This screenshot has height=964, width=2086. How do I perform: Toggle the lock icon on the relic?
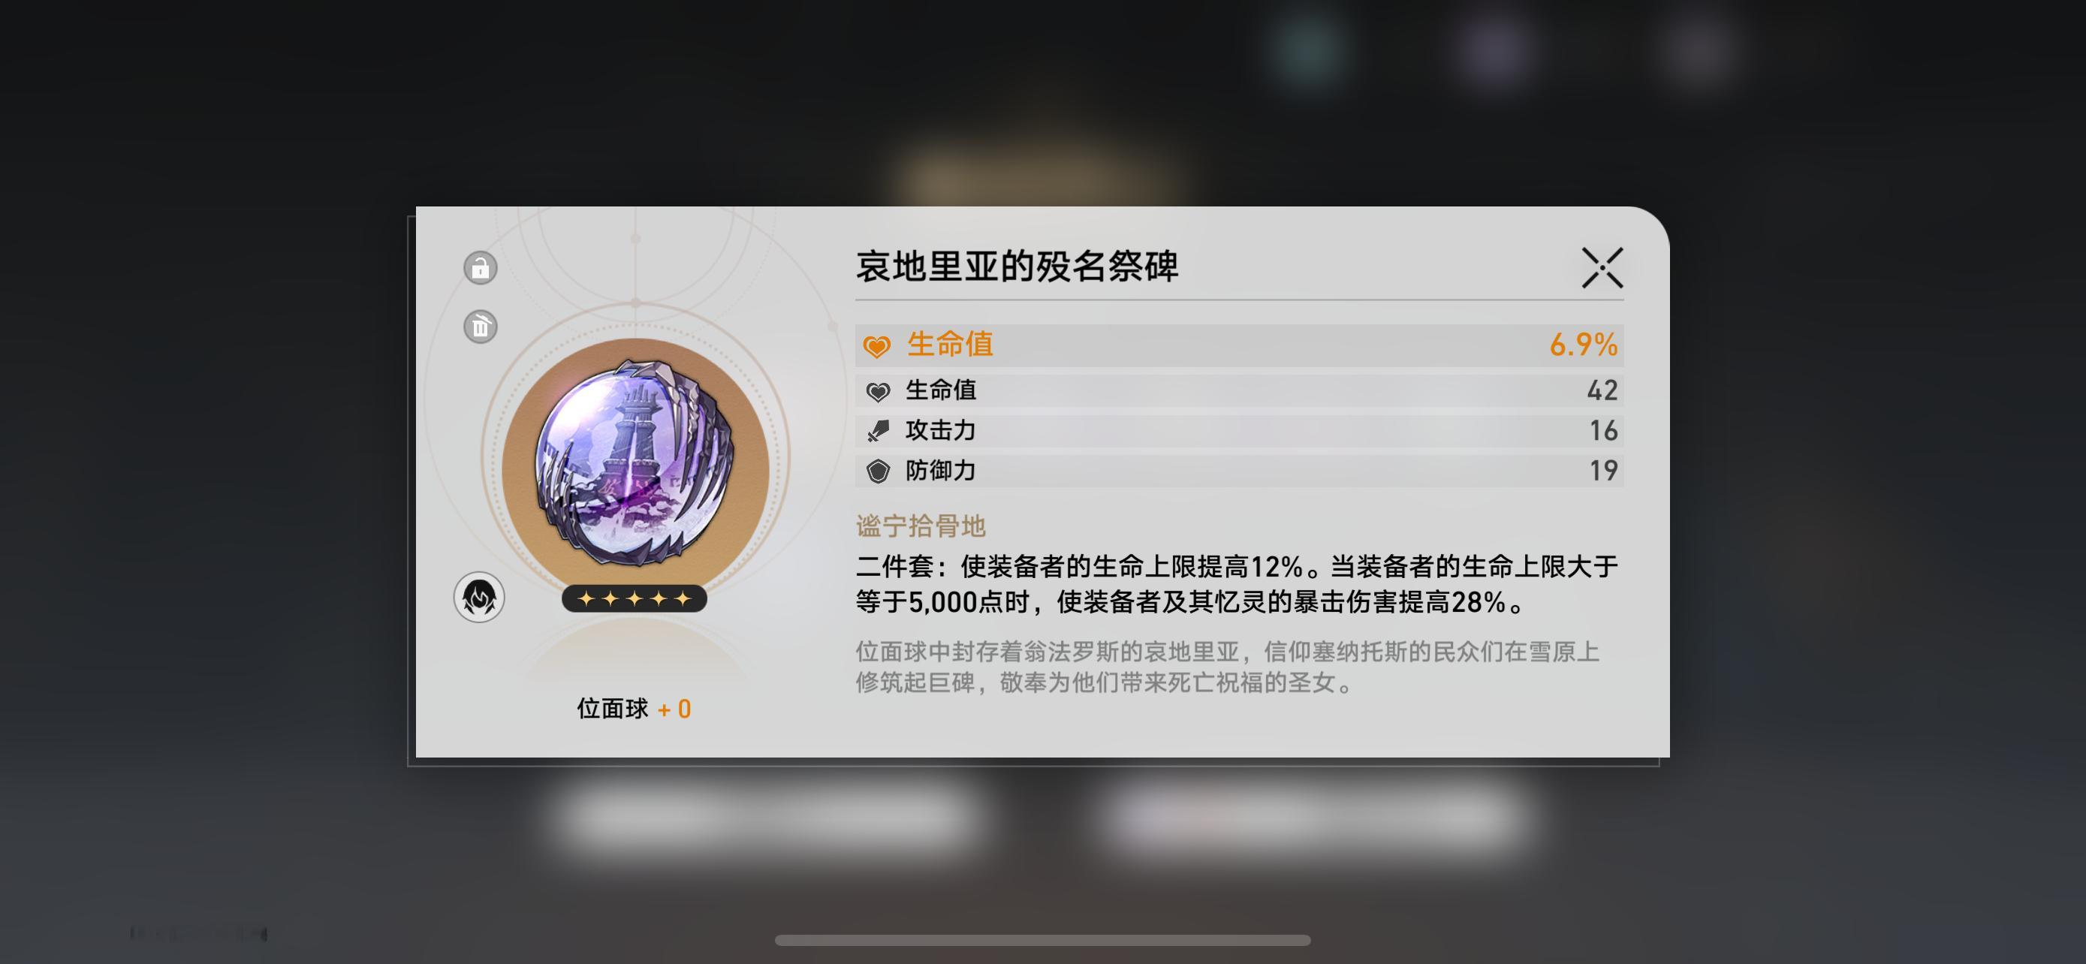pyautogui.click(x=481, y=268)
